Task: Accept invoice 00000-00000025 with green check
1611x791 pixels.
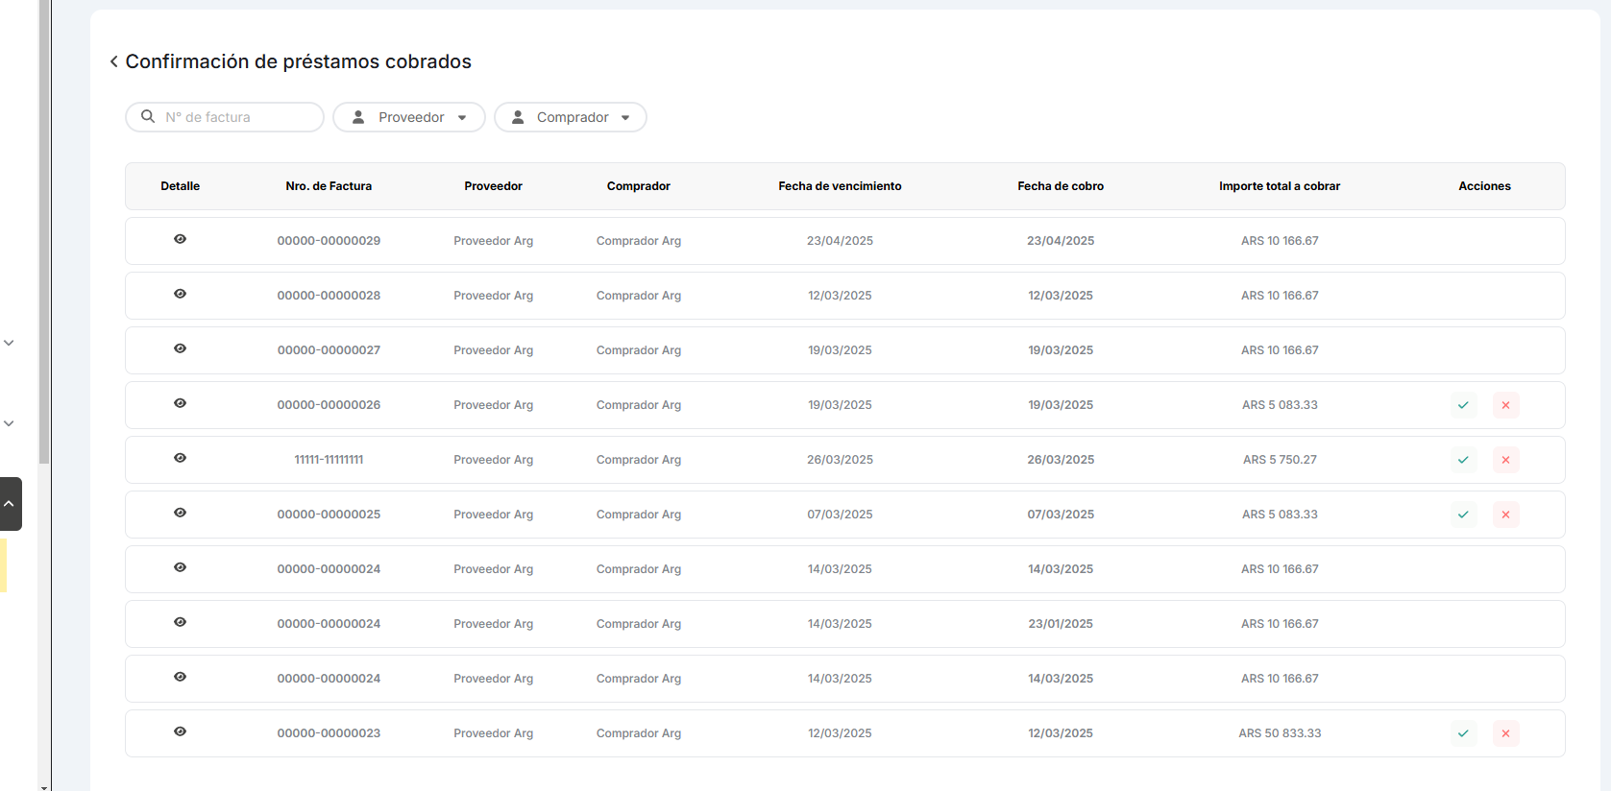Action: (x=1463, y=515)
